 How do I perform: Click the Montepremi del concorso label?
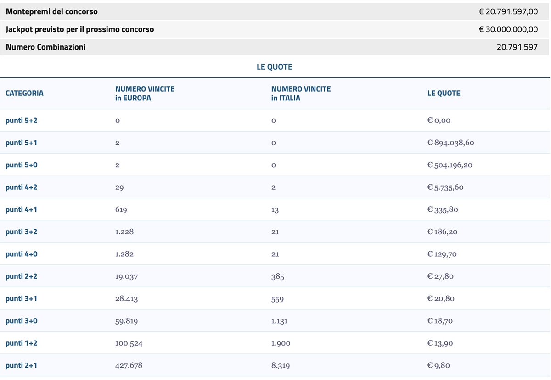pyautogui.click(x=51, y=11)
